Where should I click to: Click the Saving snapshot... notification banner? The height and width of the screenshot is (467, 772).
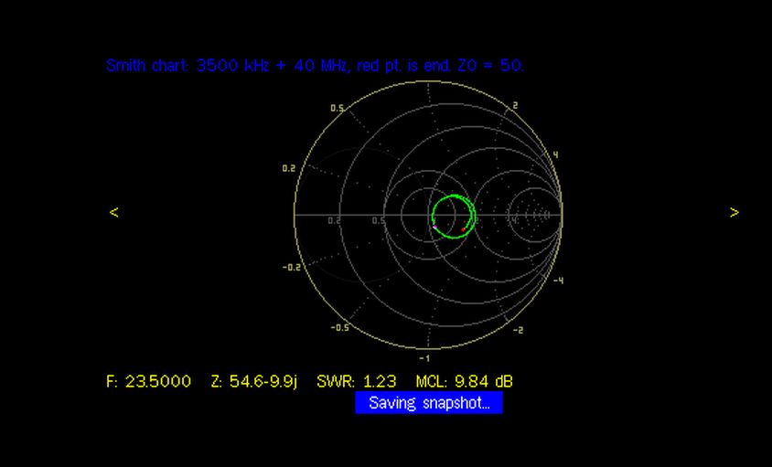[x=429, y=403]
